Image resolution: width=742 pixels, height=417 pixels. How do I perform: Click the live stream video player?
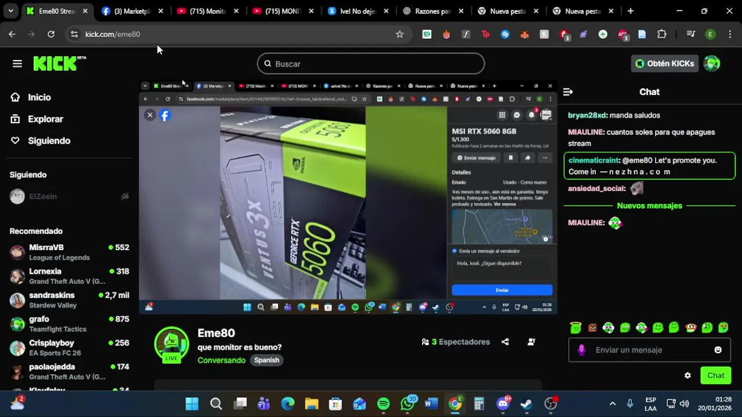348,197
